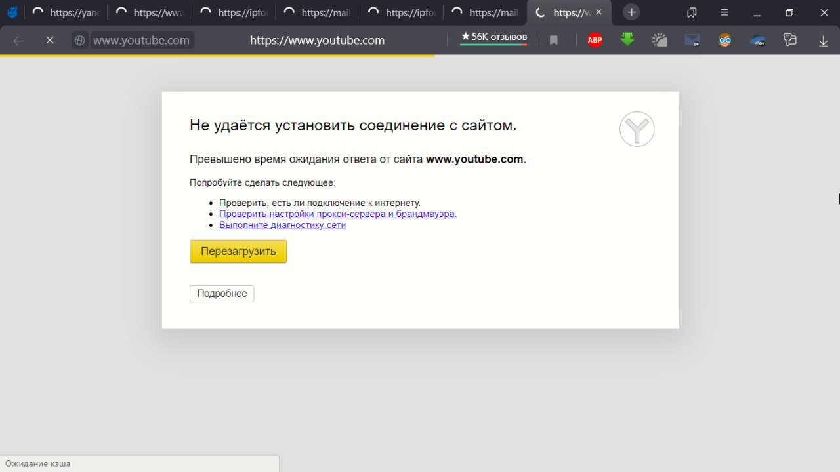This screenshot has width=840, height=472.
Task: Click bullet Проверить, есть ли подключение к интернету
Action: (x=320, y=203)
